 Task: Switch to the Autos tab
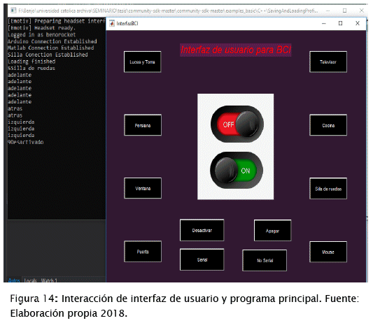pos(14,280)
